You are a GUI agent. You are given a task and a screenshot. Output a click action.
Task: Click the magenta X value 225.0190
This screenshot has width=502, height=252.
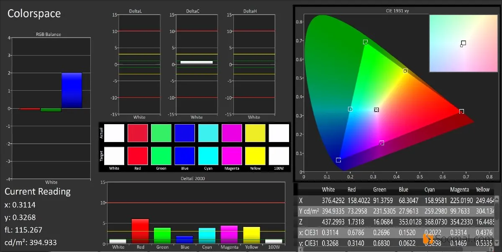tap(461, 200)
